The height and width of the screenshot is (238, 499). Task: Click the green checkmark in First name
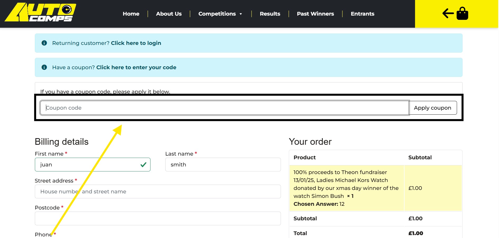click(143, 165)
